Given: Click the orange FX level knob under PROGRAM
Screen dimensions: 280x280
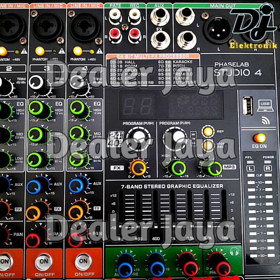Looking at the screenshot, I should (x=138, y=168).
